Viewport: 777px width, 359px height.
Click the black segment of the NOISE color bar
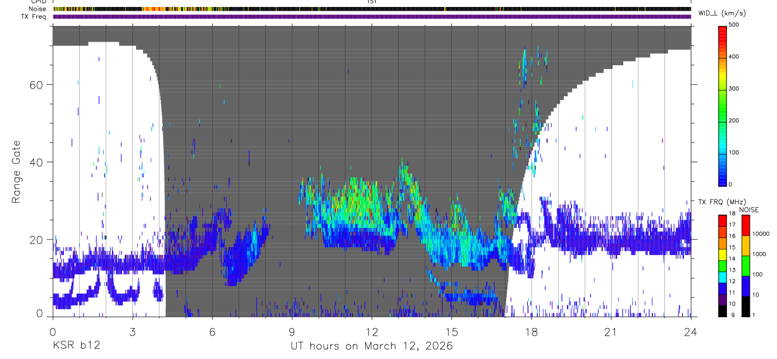[746, 306]
